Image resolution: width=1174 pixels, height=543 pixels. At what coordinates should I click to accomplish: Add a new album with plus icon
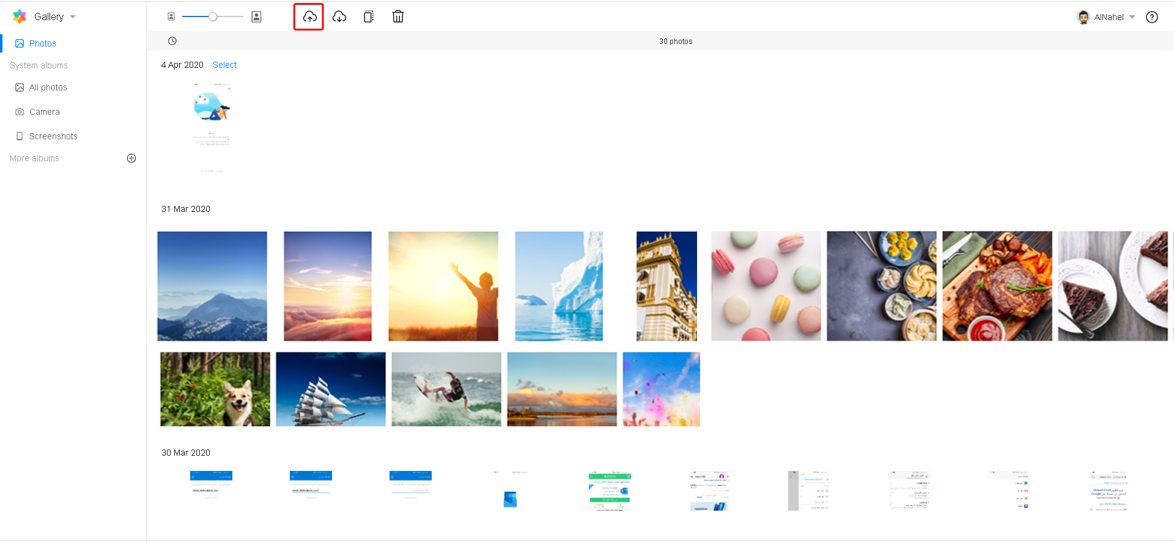(131, 158)
